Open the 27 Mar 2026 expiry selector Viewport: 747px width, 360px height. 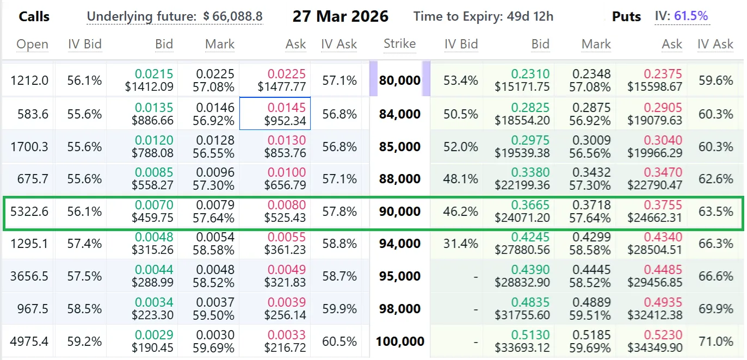pos(341,16)
